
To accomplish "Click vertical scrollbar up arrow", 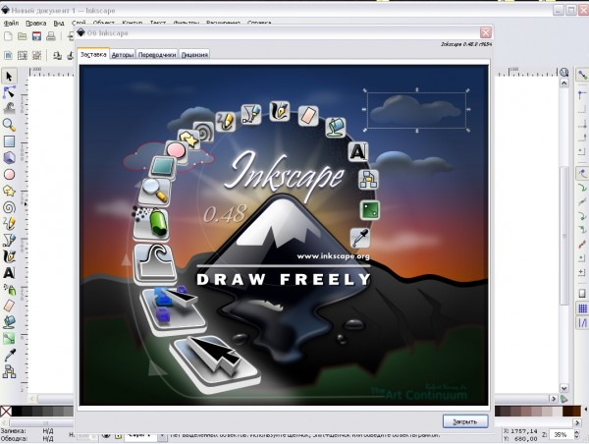I will pos(563,83).
